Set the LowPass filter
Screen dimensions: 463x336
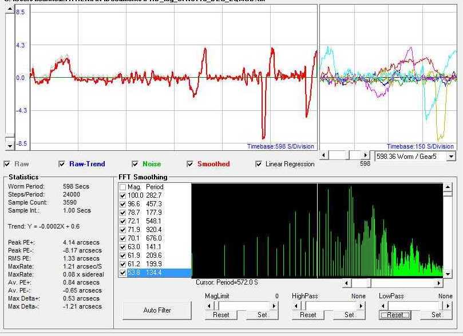[x=436, y=315]
